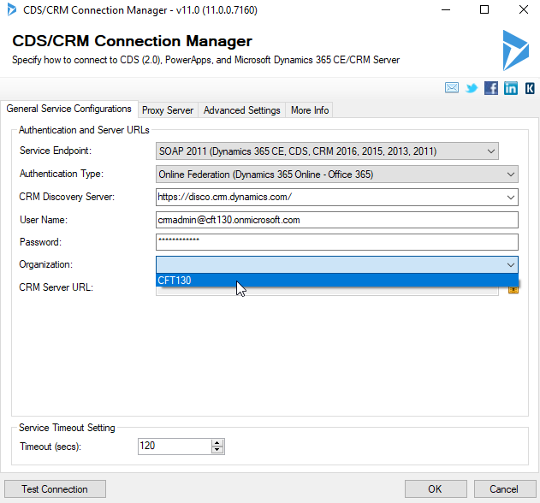Open the LinkedIn icon link
The width and height of the screenshot is (540, 503).
point(511,88)
